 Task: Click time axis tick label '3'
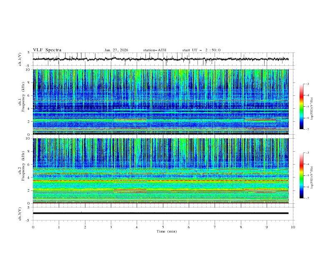pyautogui.click(x=111, y=227)
